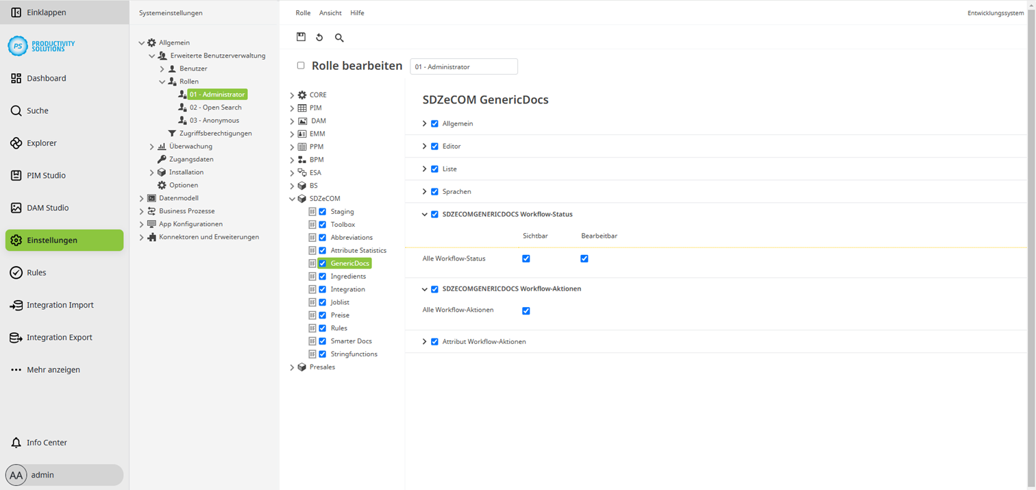Enable the Rolle bearbeiten checkbox
The width and height of the screenshot is (1036, 490).
301,65
